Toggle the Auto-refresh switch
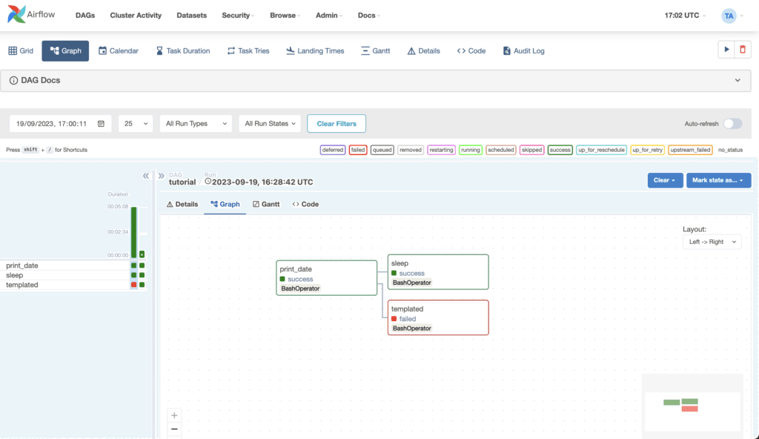The width and height of the screenshot is (759, 439). pyautogui.click(x=732, y=124)
